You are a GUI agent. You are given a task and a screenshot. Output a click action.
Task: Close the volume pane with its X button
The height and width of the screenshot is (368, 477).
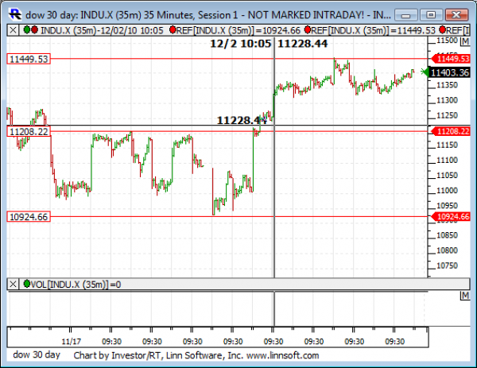pos(13,285)
